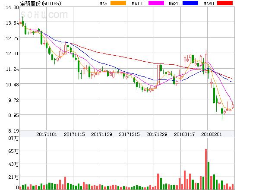Select the 20171101 date label
The width and height of the screenshot is (259, 190).
[47, 134]
